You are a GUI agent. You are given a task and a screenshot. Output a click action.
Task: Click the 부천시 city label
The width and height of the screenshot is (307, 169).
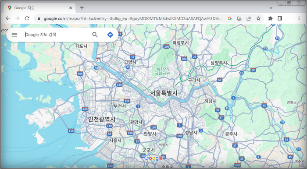120,106
